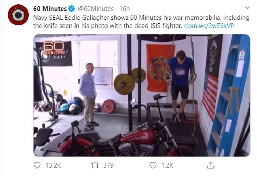View the 13.2K replies count

pyautogui.click(x=53, y=165)
